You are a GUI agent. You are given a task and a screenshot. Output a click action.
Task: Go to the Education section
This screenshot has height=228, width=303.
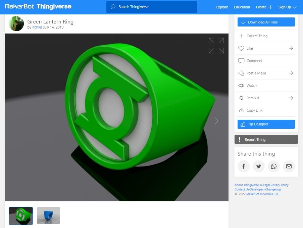(x=242, y=7)
